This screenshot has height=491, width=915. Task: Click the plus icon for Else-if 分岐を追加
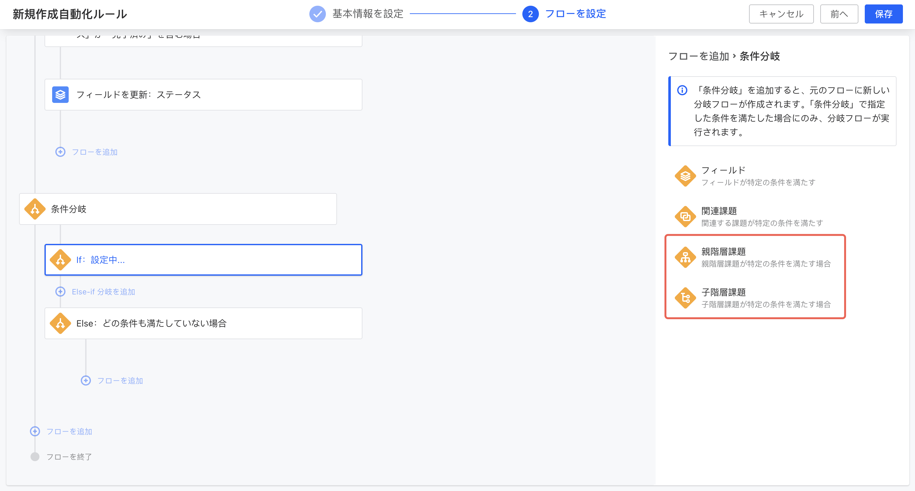[x=60, y=292]
